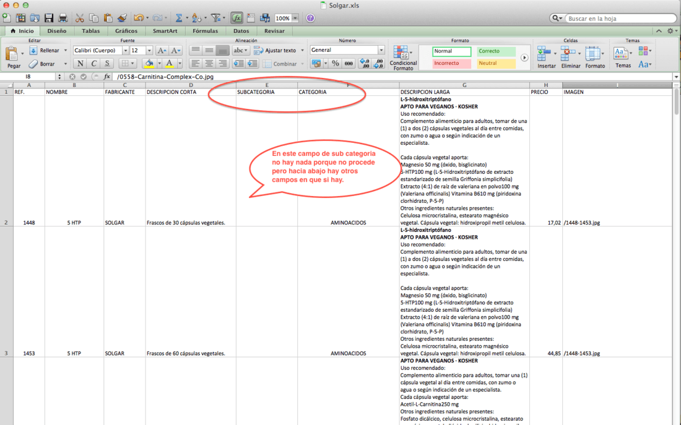
Task: Expand the formula bar
Action: click(x=676, y=77)
